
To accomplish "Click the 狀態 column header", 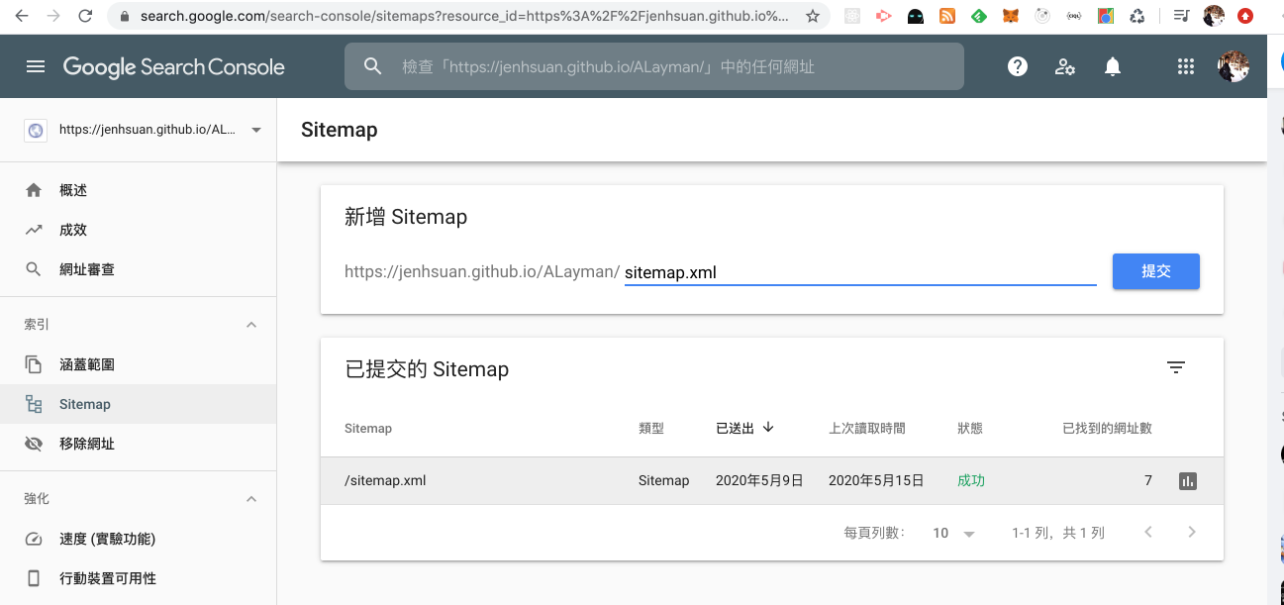I will (x=970, y=429).
